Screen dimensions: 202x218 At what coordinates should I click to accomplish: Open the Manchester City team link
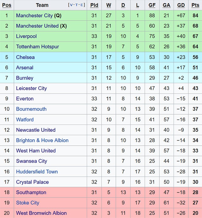coord(34,16)
